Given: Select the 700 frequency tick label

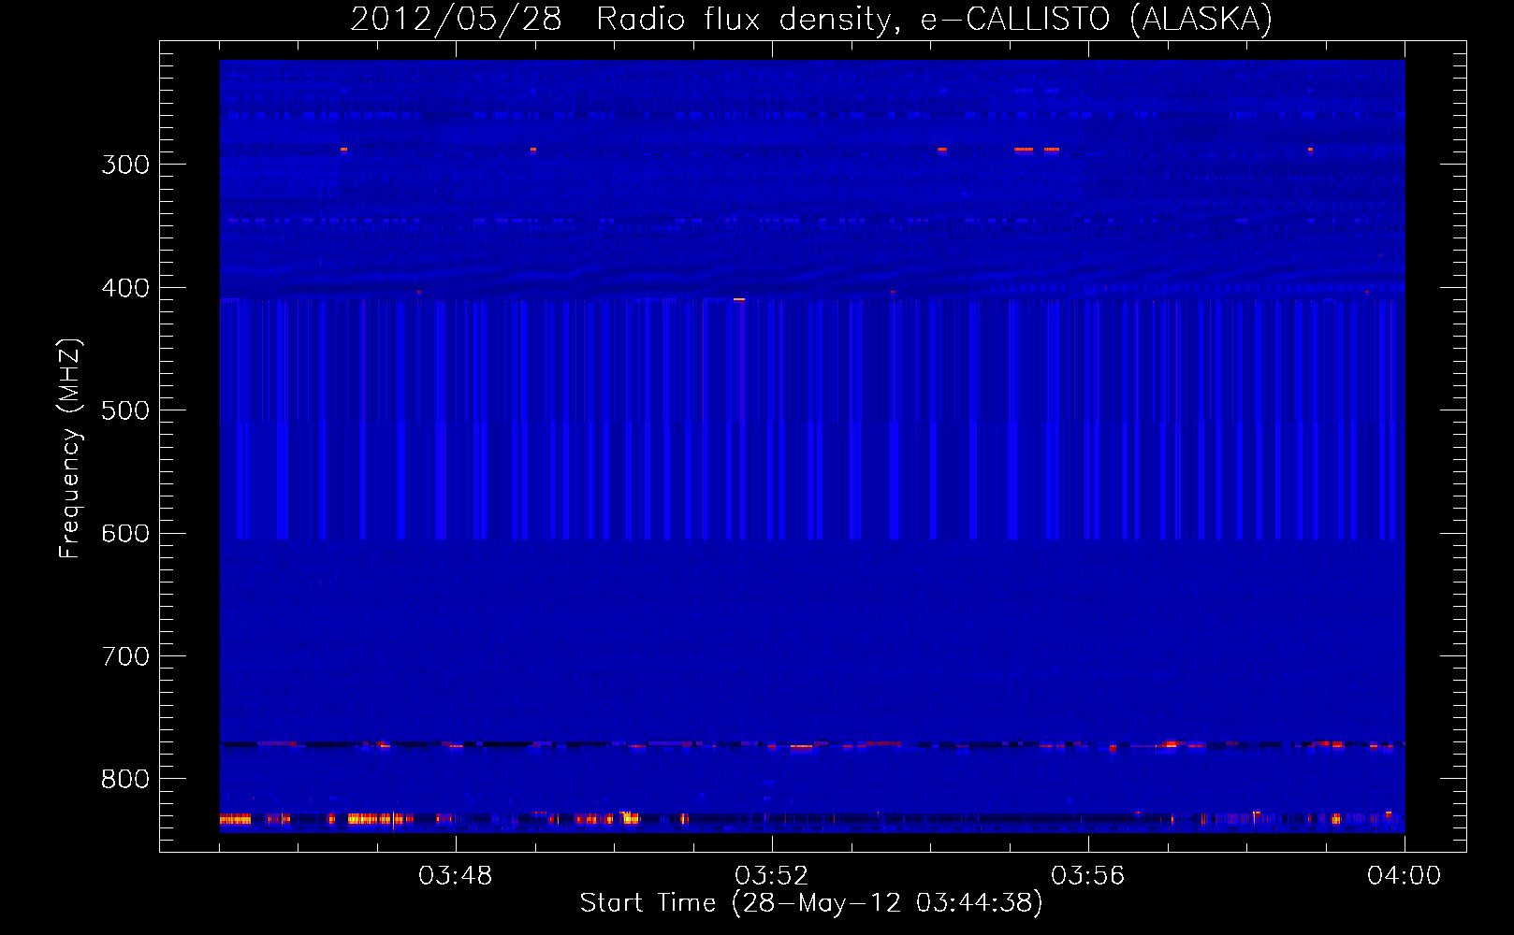Looking at the screenshot, I should (125, 656).
